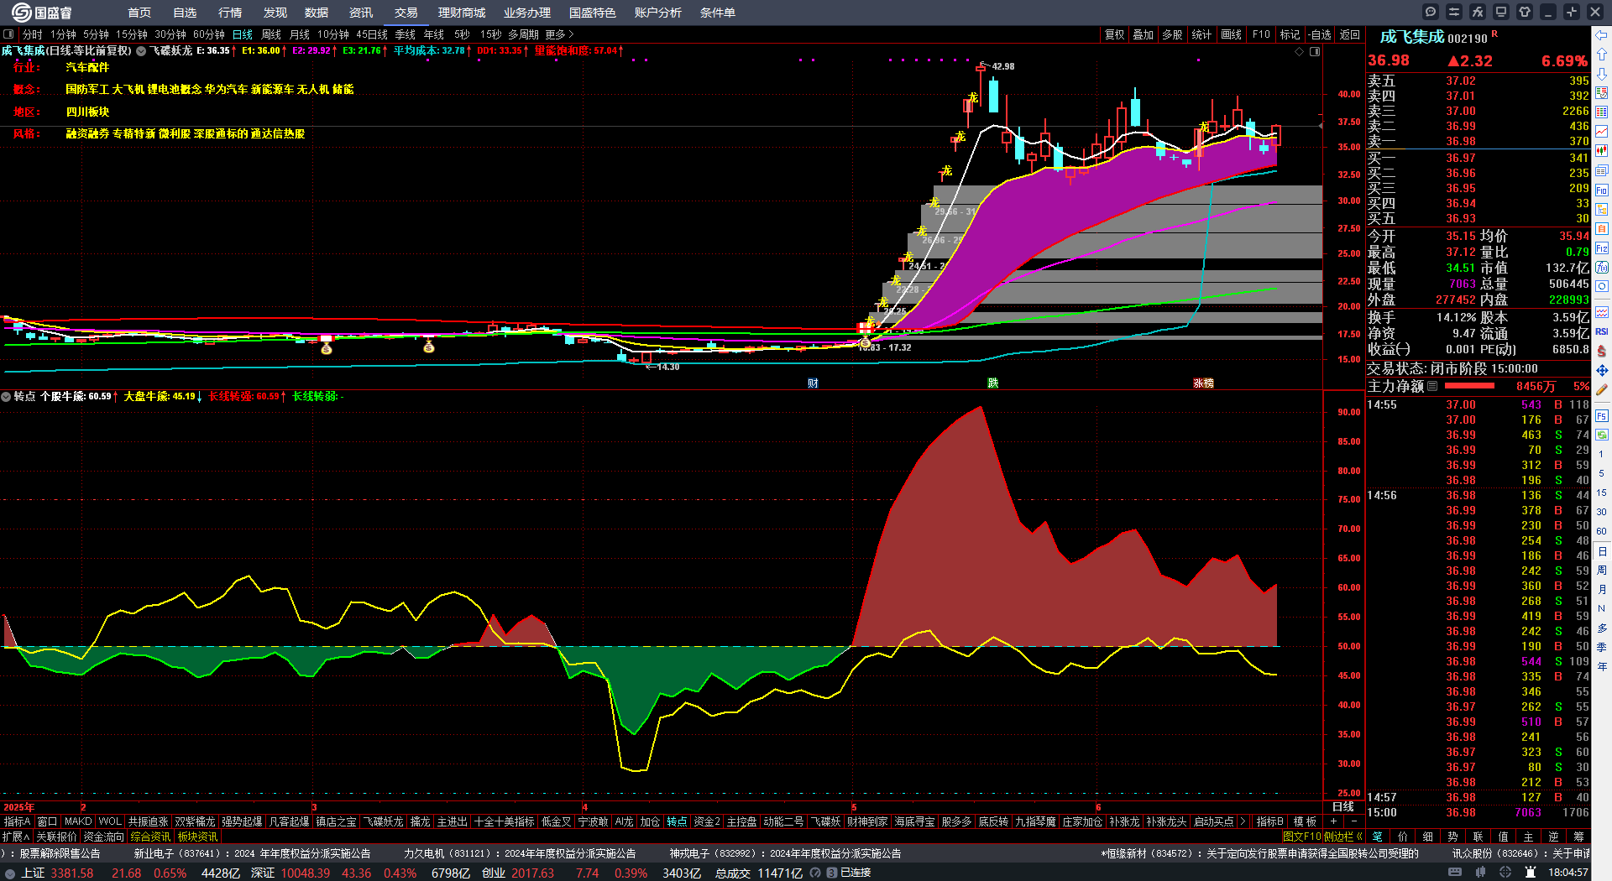
Task: Click the RSI indicator icon in sidebar
Action: 1602,331
